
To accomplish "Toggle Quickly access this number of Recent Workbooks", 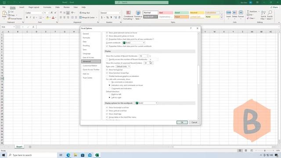I will tap(107, 60).
